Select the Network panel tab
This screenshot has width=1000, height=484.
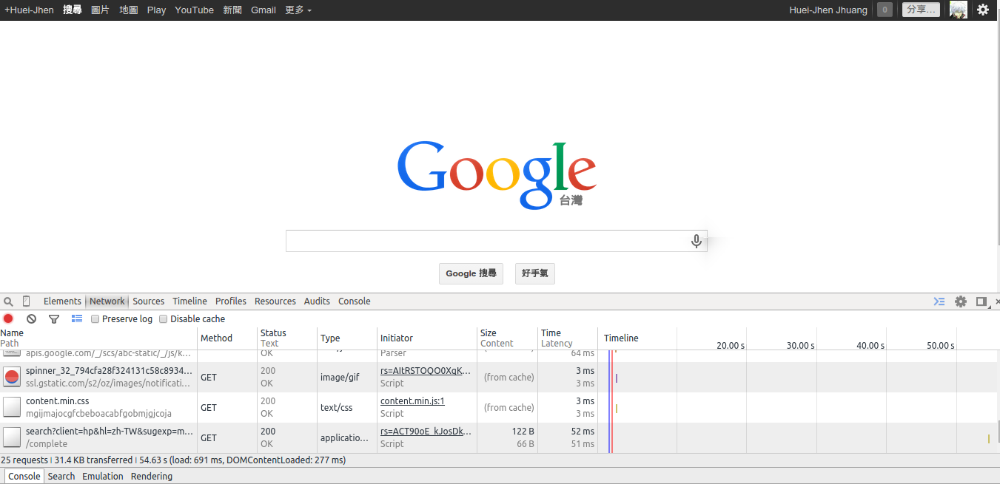tap(107, 301)
